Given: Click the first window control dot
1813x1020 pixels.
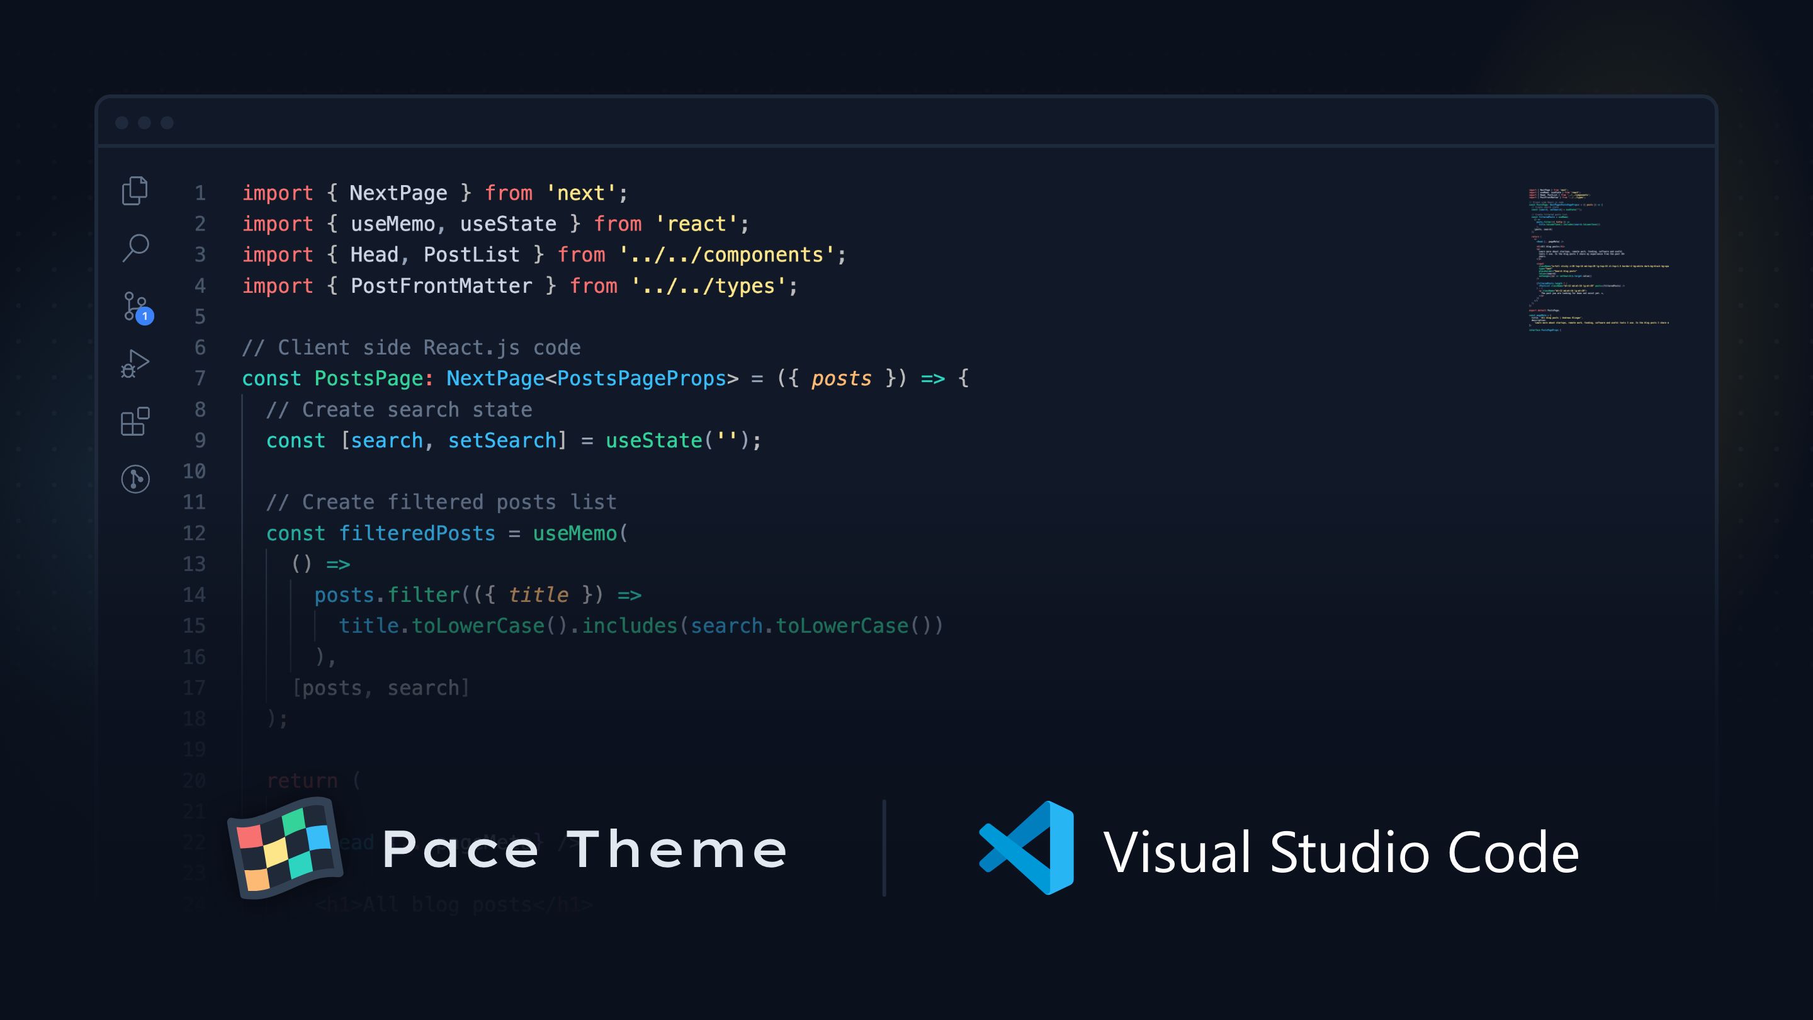Looking at the screenshot, I should [x=121, y=123].
